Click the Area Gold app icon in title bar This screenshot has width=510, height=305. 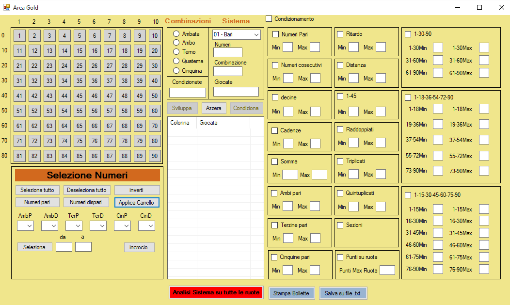pyautogui.click(x=7, y=7)
